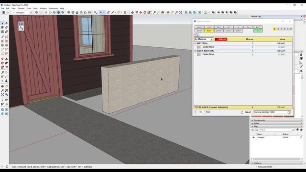Click the pencil icon in Untagged row
This screenshot has width=306, height=172.
click(301, 137)
